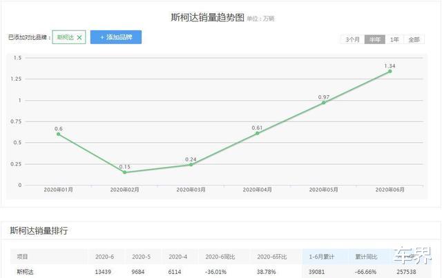Switch to the 3个月 time range
Screen dimensions: 442x278
[353, 39]
